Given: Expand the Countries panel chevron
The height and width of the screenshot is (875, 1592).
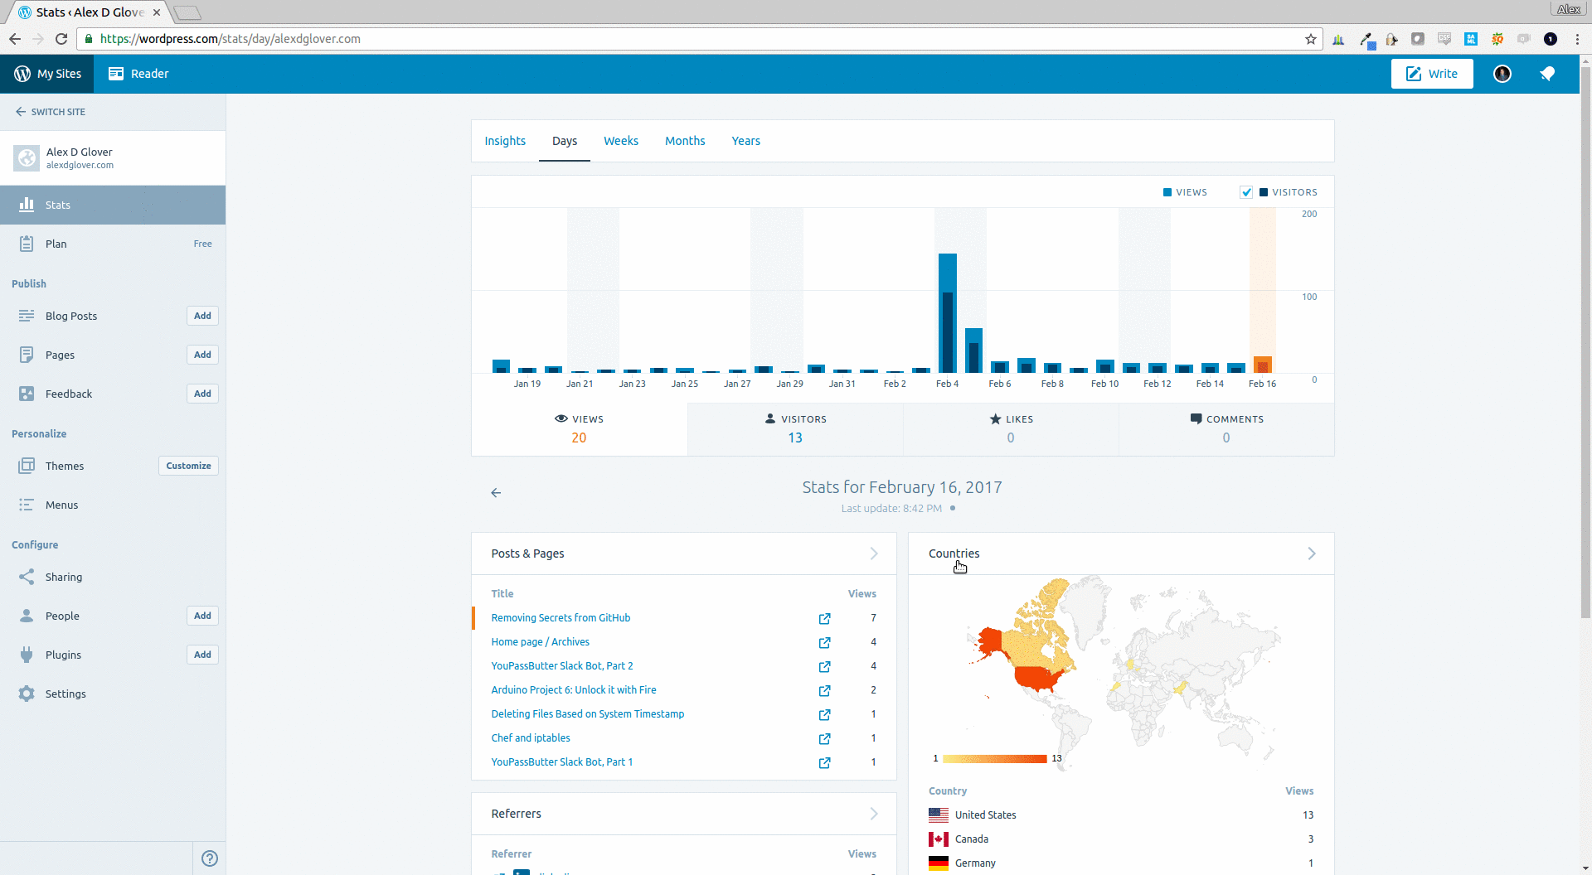Looking at the screenshot, I should [1312, 554].
